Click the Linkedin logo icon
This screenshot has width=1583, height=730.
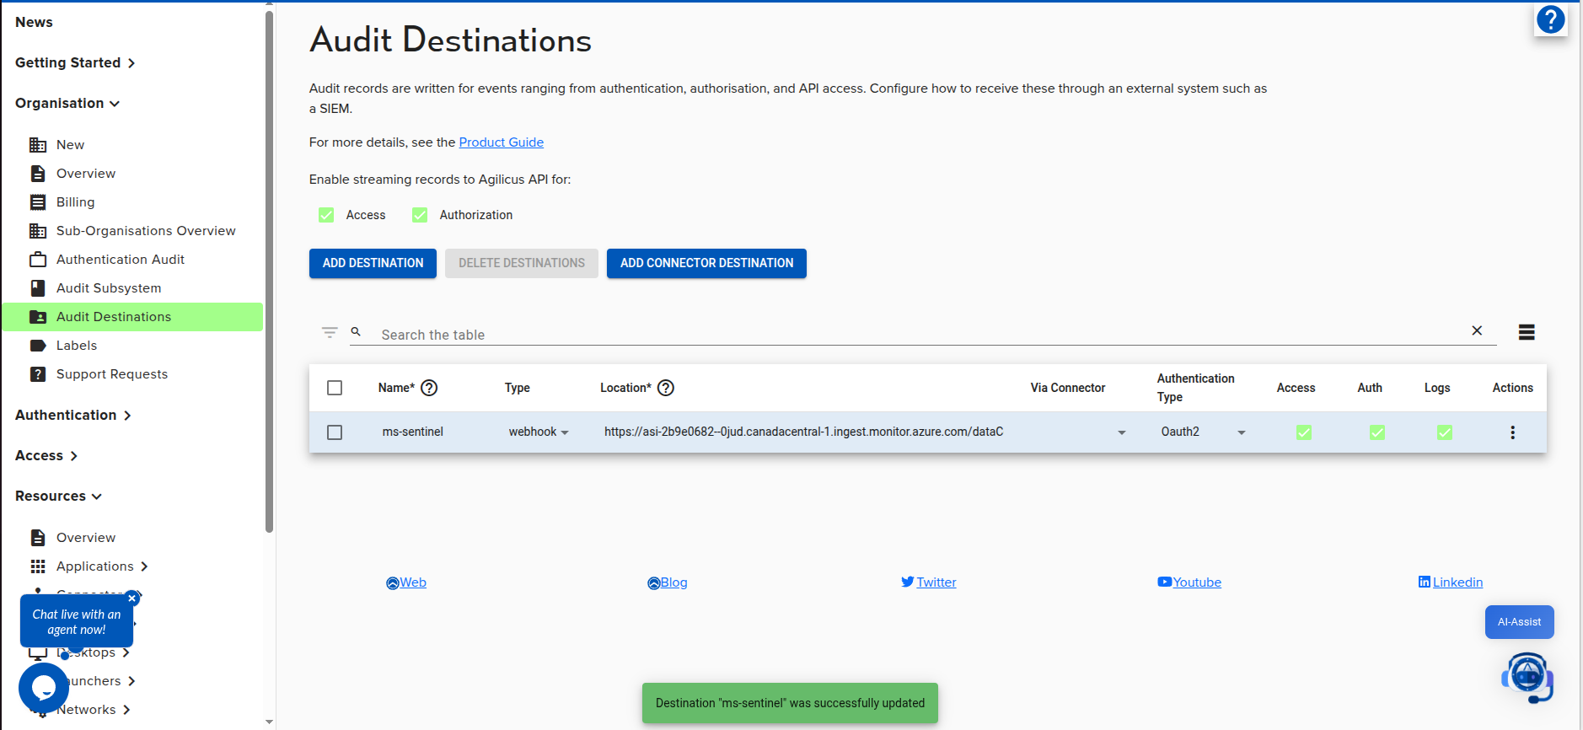(1425, 582)
